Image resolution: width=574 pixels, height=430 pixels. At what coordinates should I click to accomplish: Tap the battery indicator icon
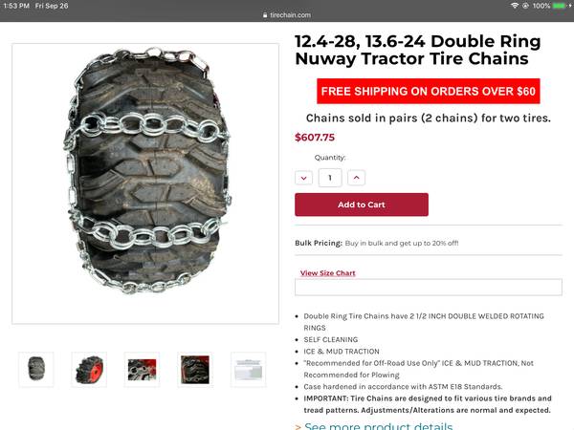(560, 6)
